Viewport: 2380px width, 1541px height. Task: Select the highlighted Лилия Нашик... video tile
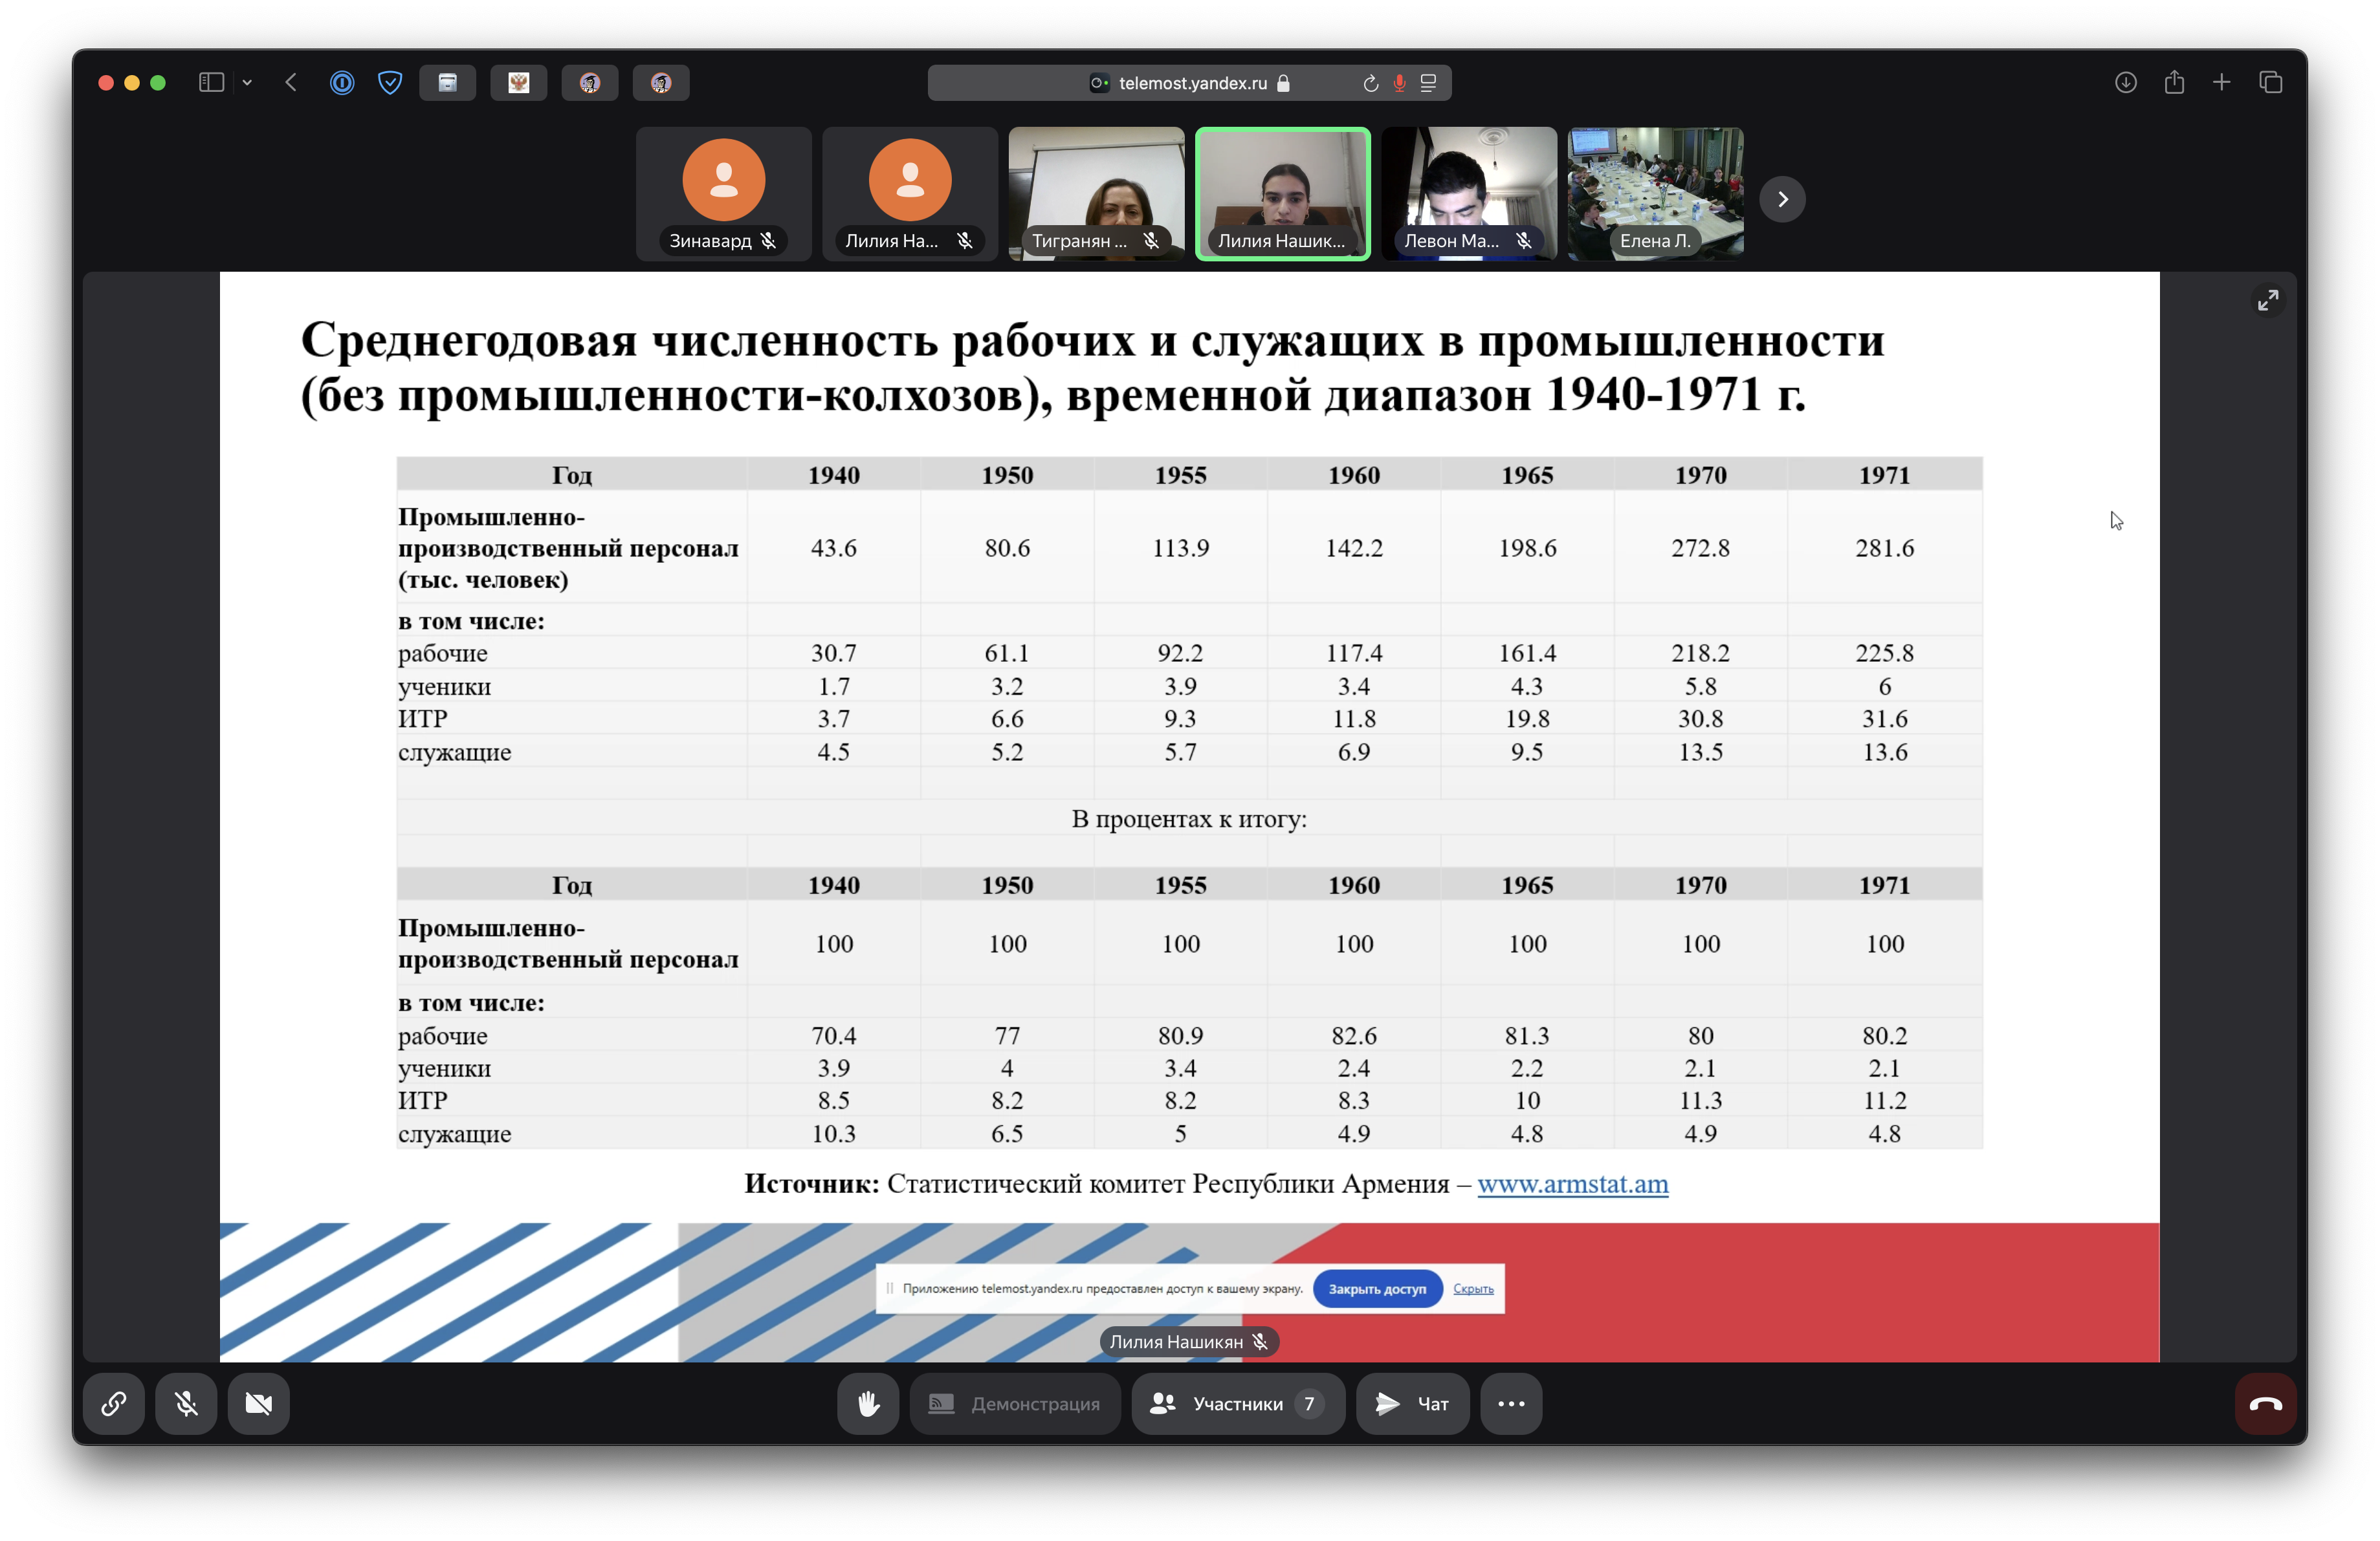[x=1283, y=193]
